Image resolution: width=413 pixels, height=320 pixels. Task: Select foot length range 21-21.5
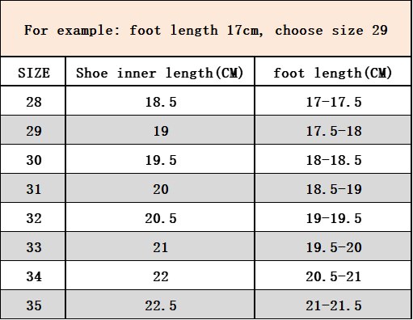(x=333, y=305)
